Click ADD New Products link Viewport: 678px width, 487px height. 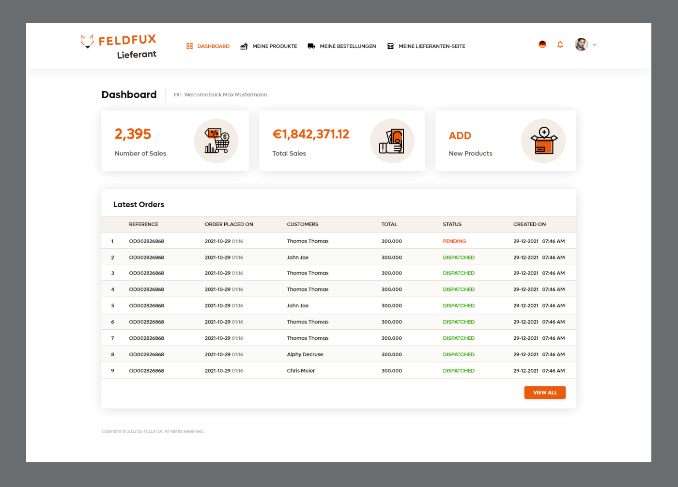click(x=460, y=136)
